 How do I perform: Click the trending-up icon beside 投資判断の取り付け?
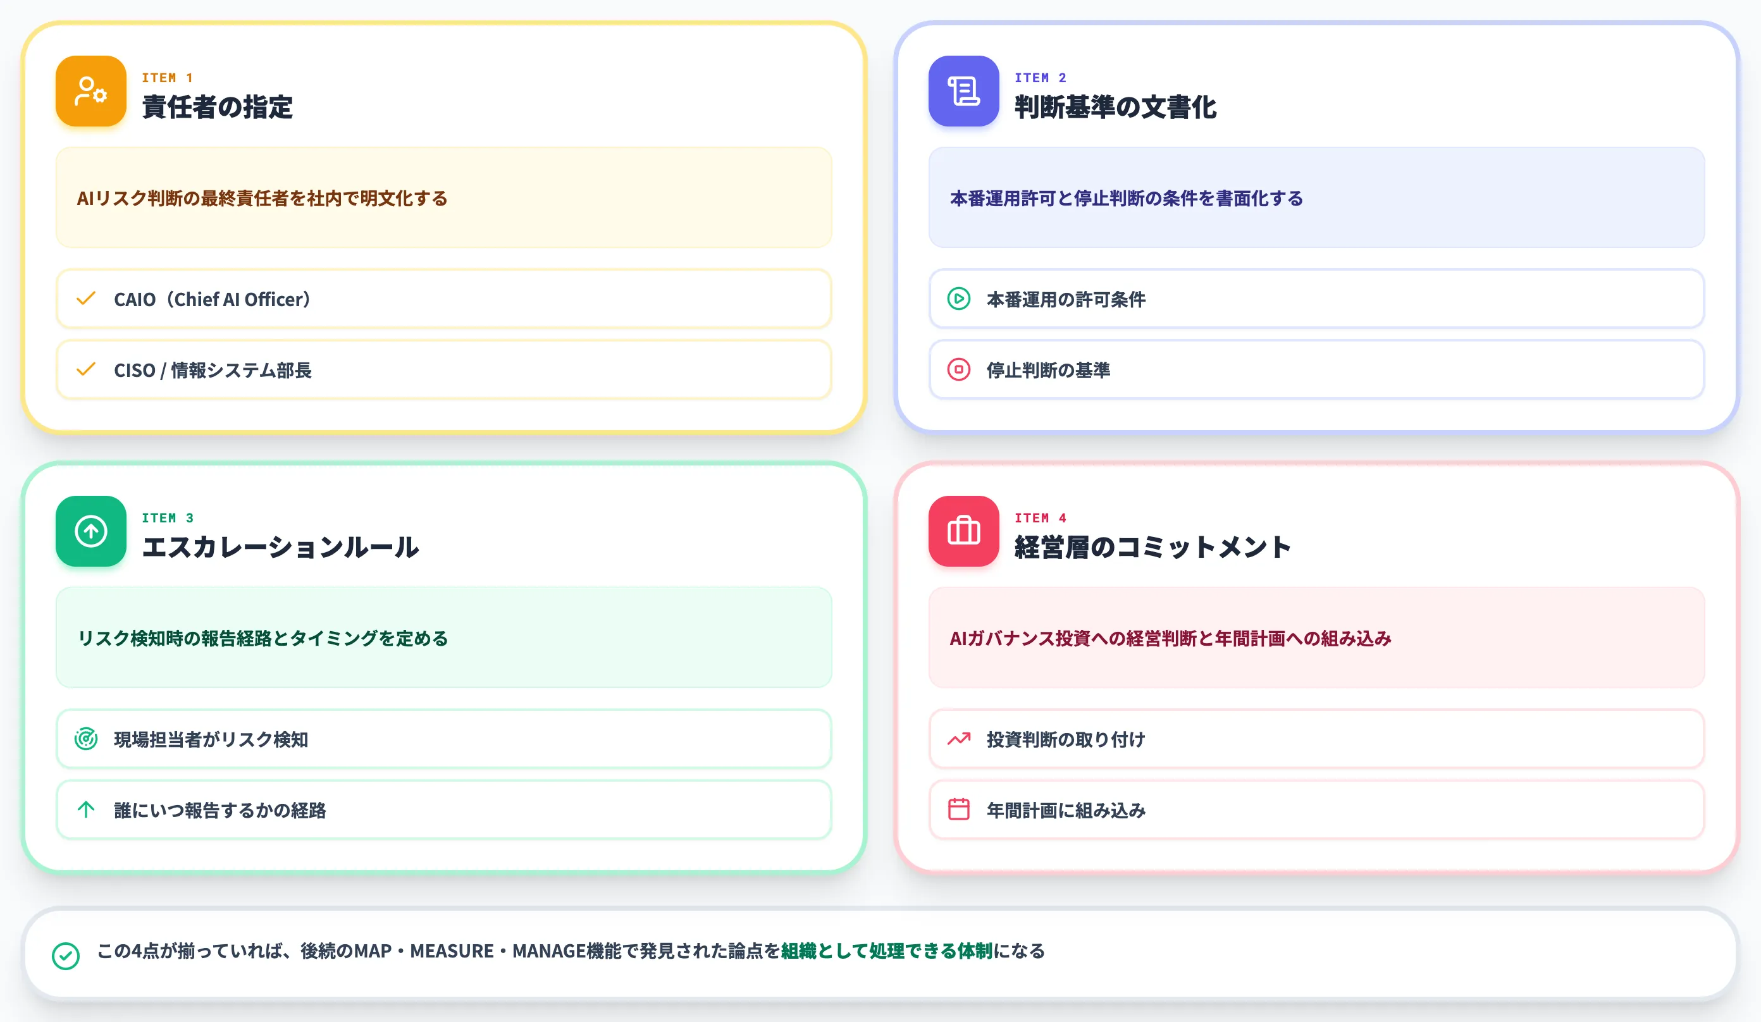[x=959, y=739]
